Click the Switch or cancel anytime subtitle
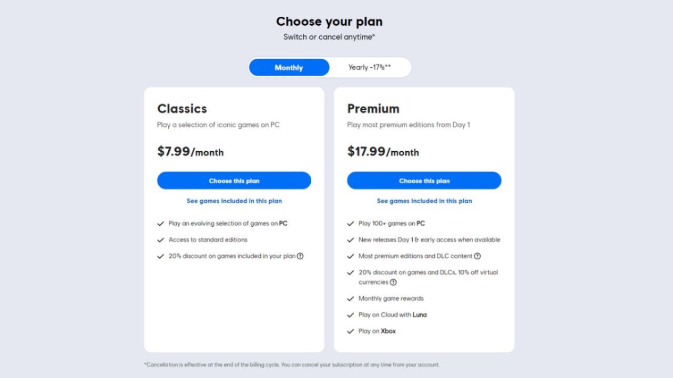The width and height of the screenshot is (673, 378). click(x=329, y=37)
